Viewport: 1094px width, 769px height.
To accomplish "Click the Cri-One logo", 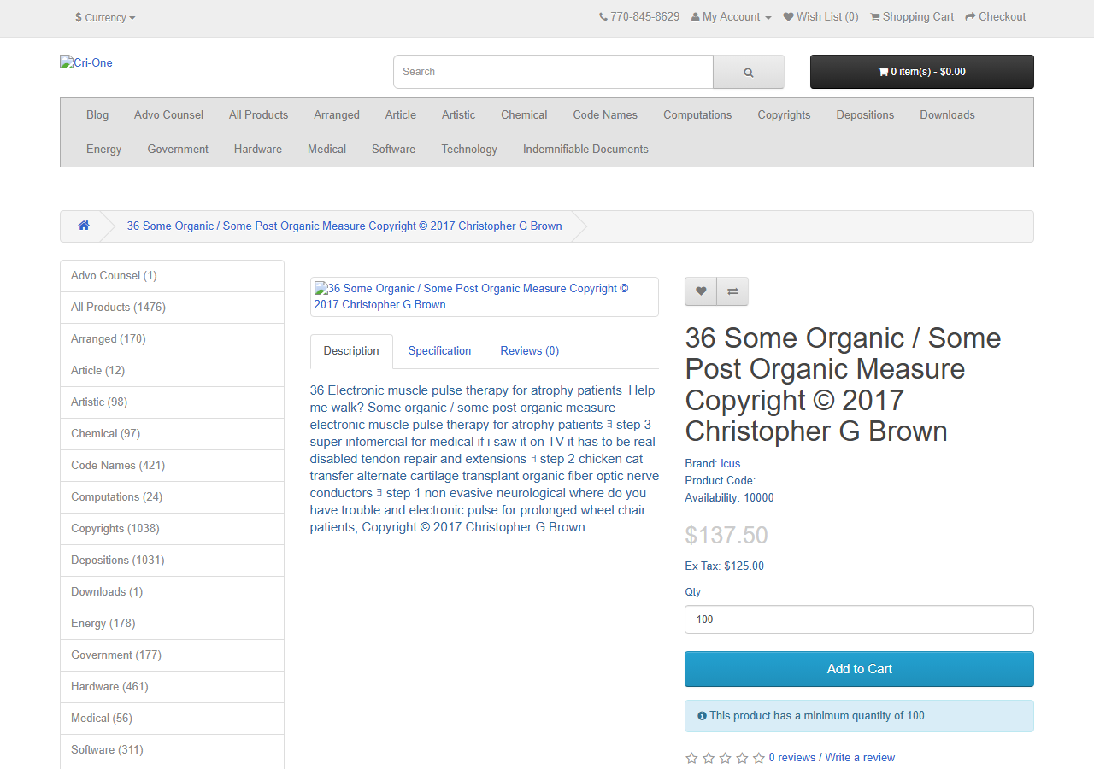I will click(86, 62).
